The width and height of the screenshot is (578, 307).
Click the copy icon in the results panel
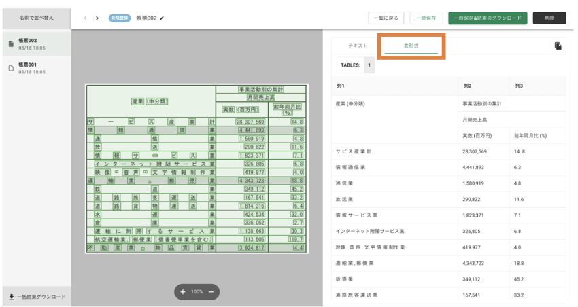pos(558,46)
